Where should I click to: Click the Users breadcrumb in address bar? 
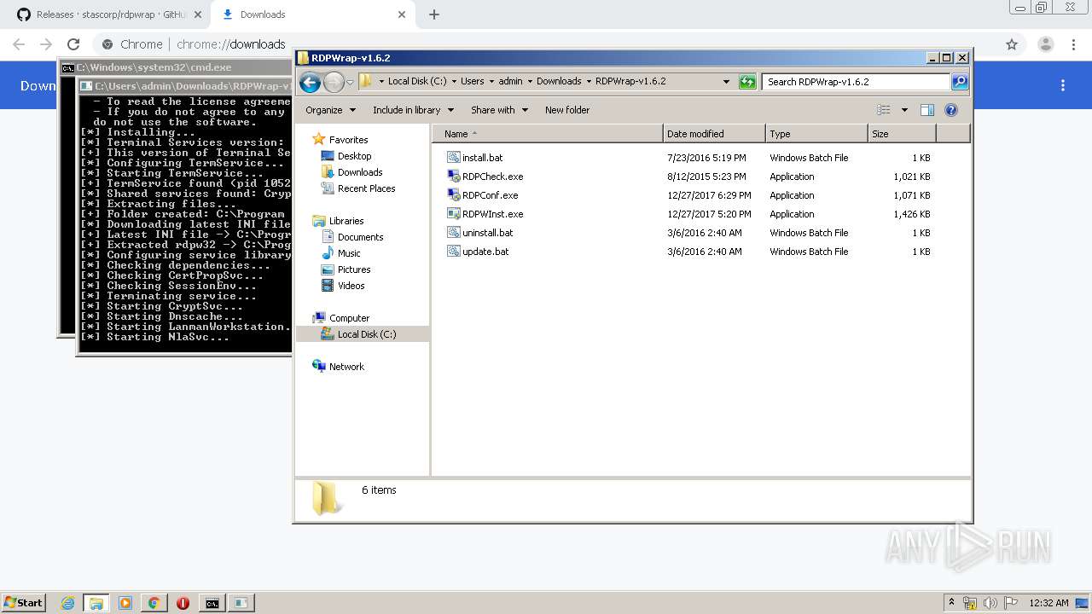(x=472, y=82)
